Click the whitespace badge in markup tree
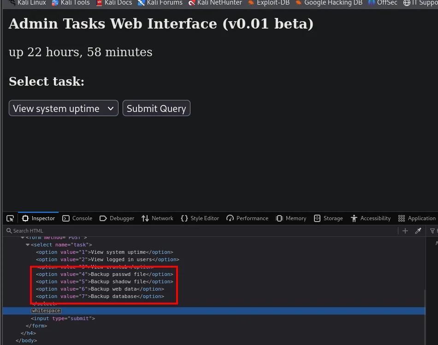The width and height of the screenshot is (438, 345). pos(46,311)
